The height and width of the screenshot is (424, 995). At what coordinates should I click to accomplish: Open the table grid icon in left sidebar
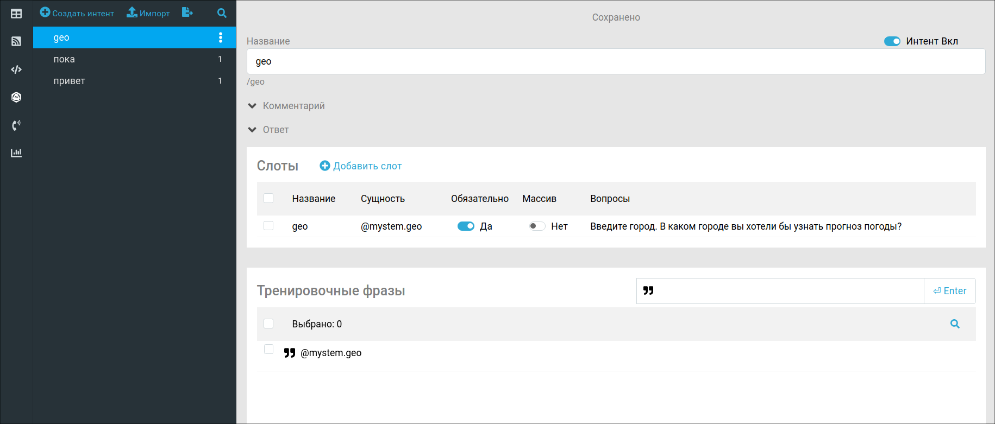(x=16, y=14)
